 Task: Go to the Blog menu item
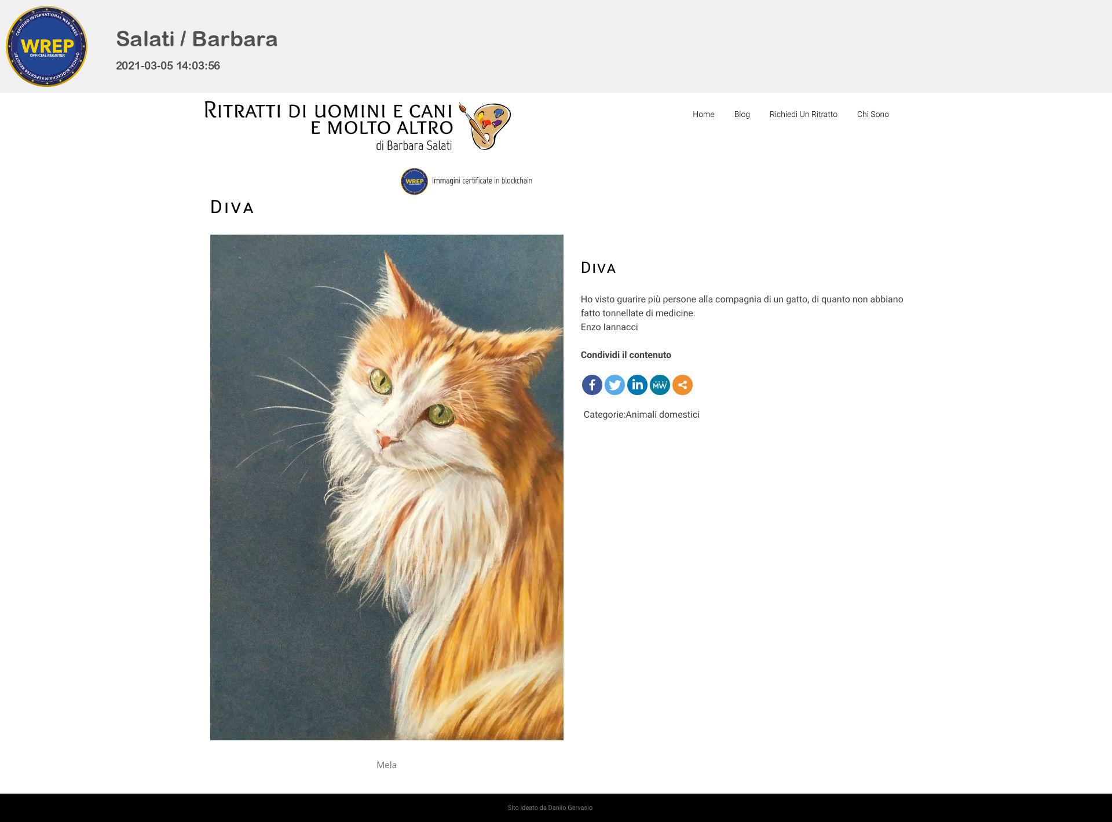click(742, 114)
